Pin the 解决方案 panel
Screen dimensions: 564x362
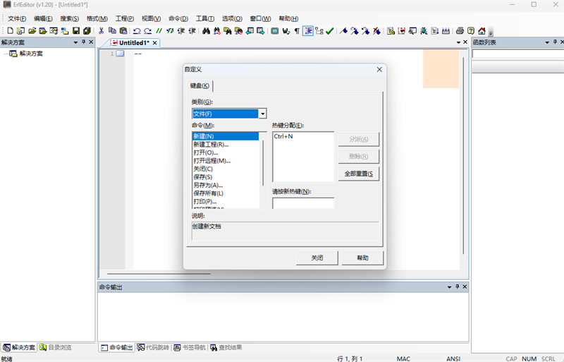tap(83, 42)
